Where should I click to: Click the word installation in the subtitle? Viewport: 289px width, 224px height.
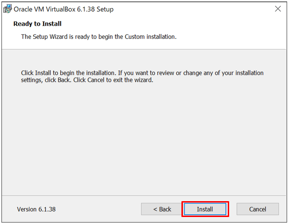tap(161, 36)
